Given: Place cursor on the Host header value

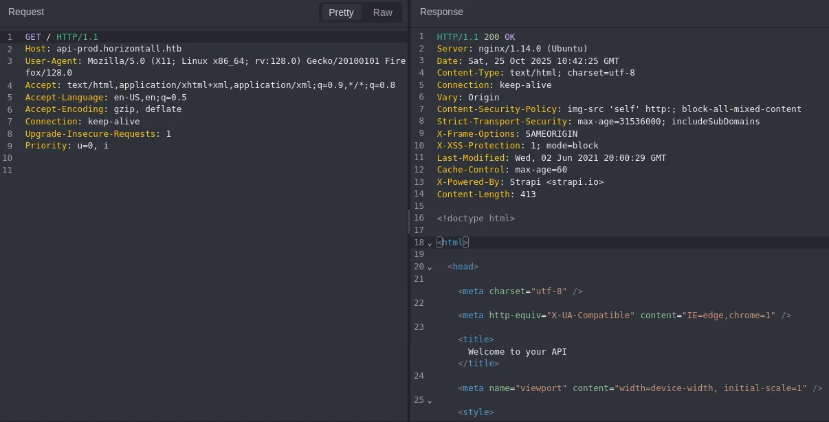Looking at the screenshot, I should [119, 49].
